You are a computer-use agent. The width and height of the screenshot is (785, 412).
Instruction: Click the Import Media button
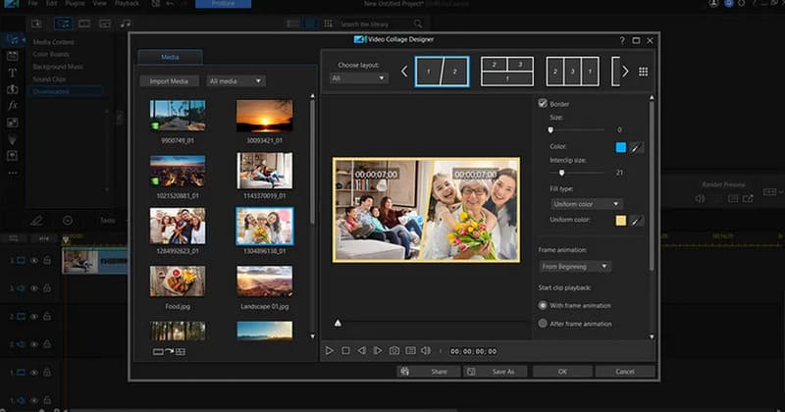point(169,81)
